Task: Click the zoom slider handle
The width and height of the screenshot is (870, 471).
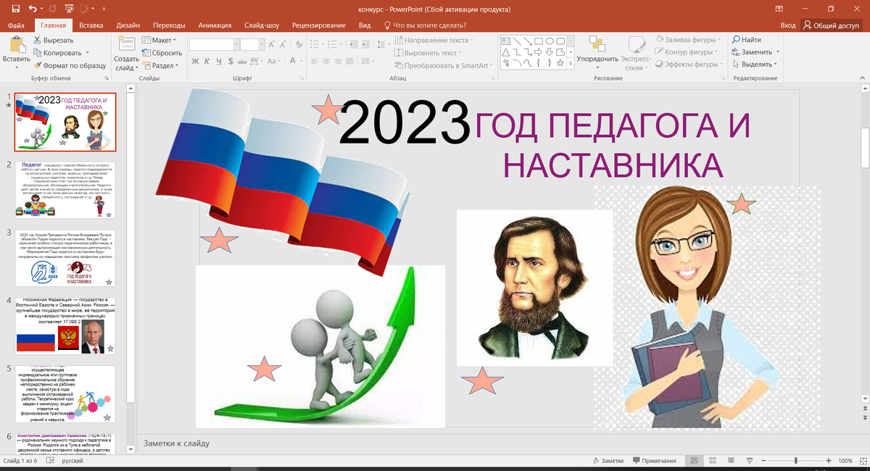Action: click(x=796, y=461)
